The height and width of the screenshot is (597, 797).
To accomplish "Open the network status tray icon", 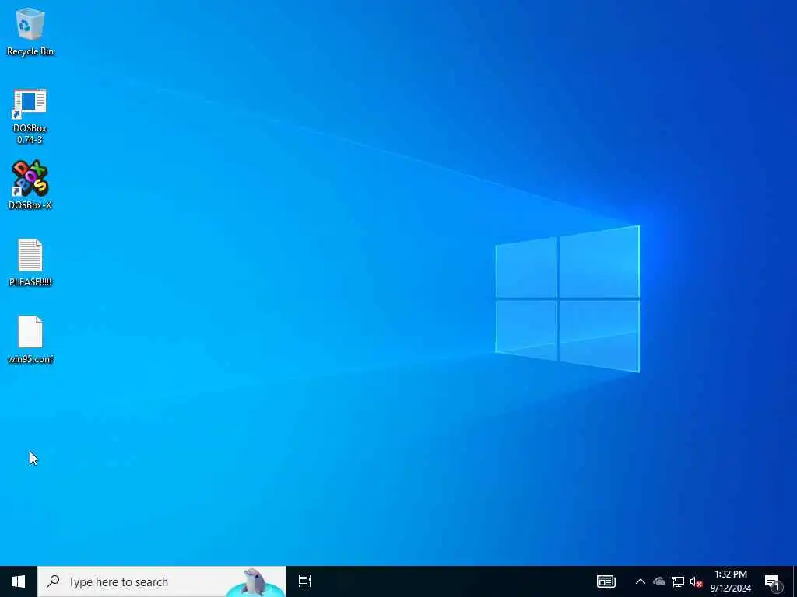I will coord(678,581).
